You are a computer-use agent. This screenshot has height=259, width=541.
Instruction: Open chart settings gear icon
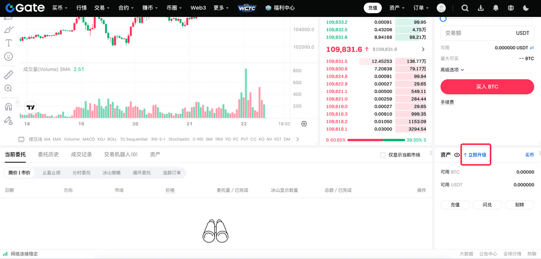304,124
